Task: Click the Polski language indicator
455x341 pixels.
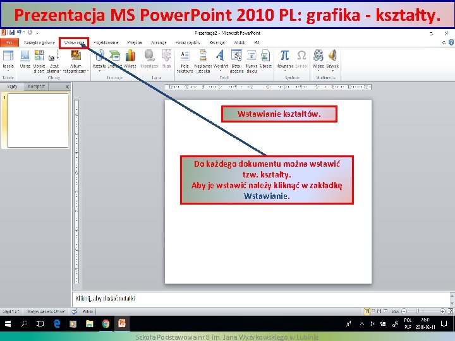Action: click(x=87, y=311)
